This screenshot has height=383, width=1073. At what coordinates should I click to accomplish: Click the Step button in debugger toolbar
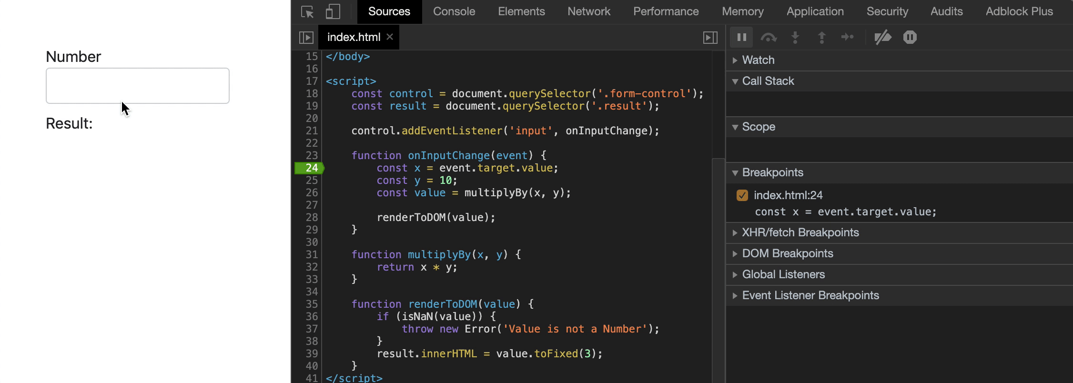(x=848, y=37)
